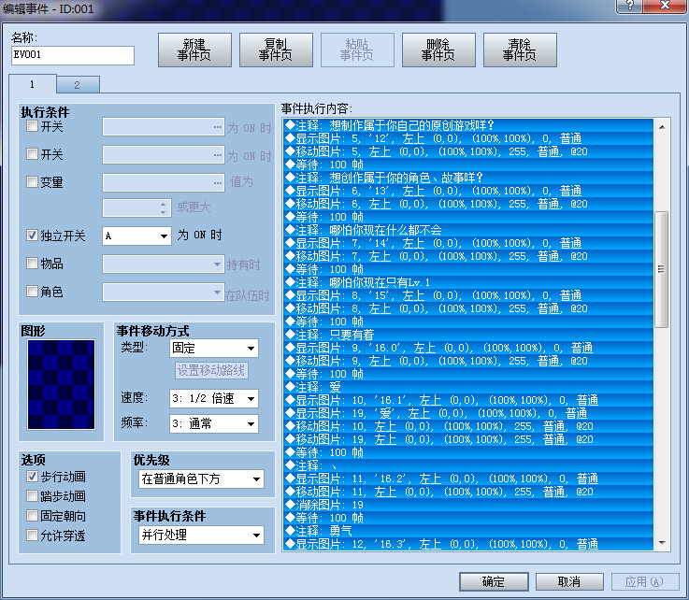
Task: Select line 注释: 只要有着
Action: pos(468,336)
